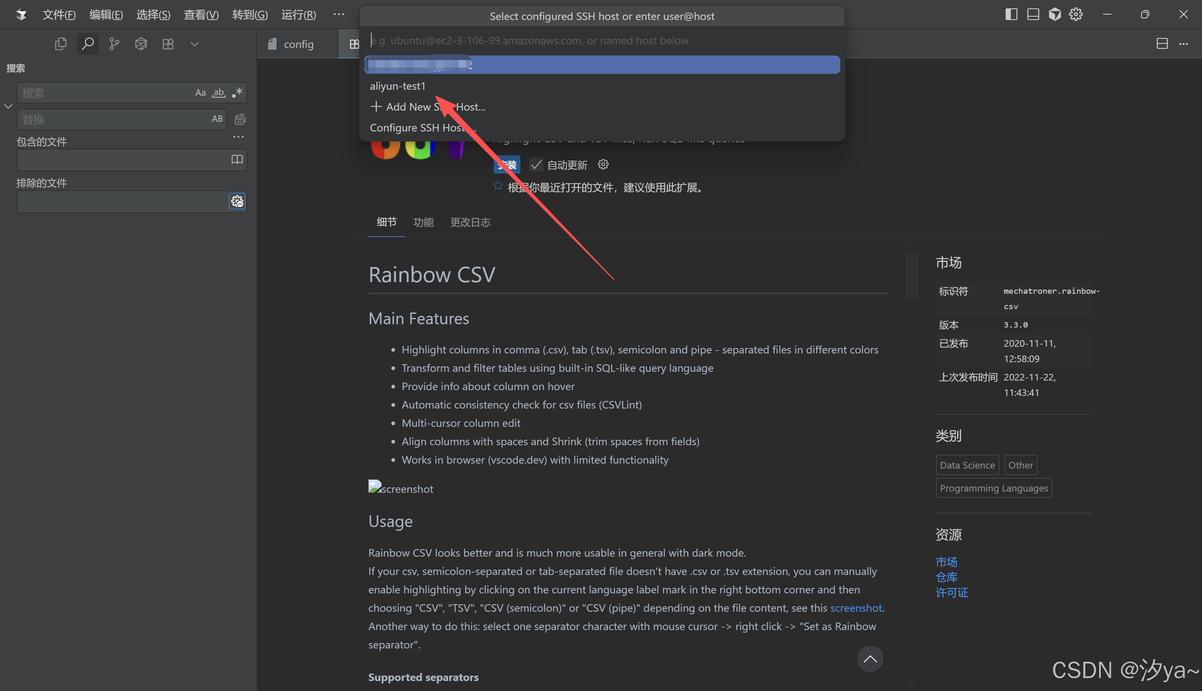This screenshot has height=691, width=1202.
Task: Open the additional views chevron in activity bar
Action: pos(194,43)
